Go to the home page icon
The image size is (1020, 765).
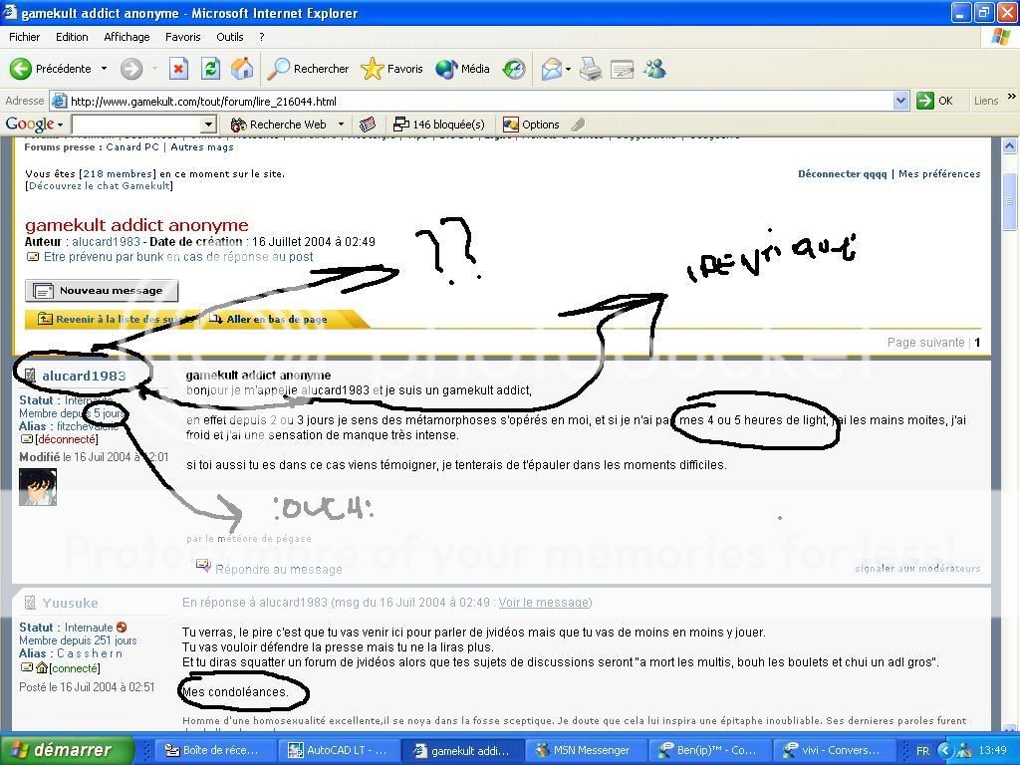(x=242, y=69)
